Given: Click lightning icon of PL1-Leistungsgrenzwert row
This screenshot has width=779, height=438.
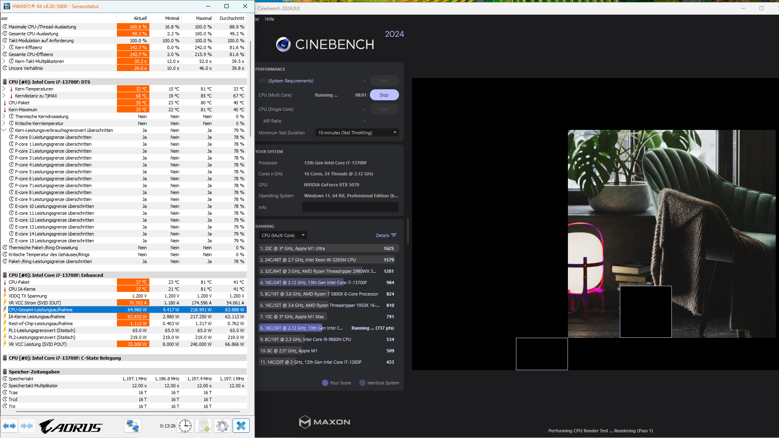Looking at the screenshot, I should 5,330.
